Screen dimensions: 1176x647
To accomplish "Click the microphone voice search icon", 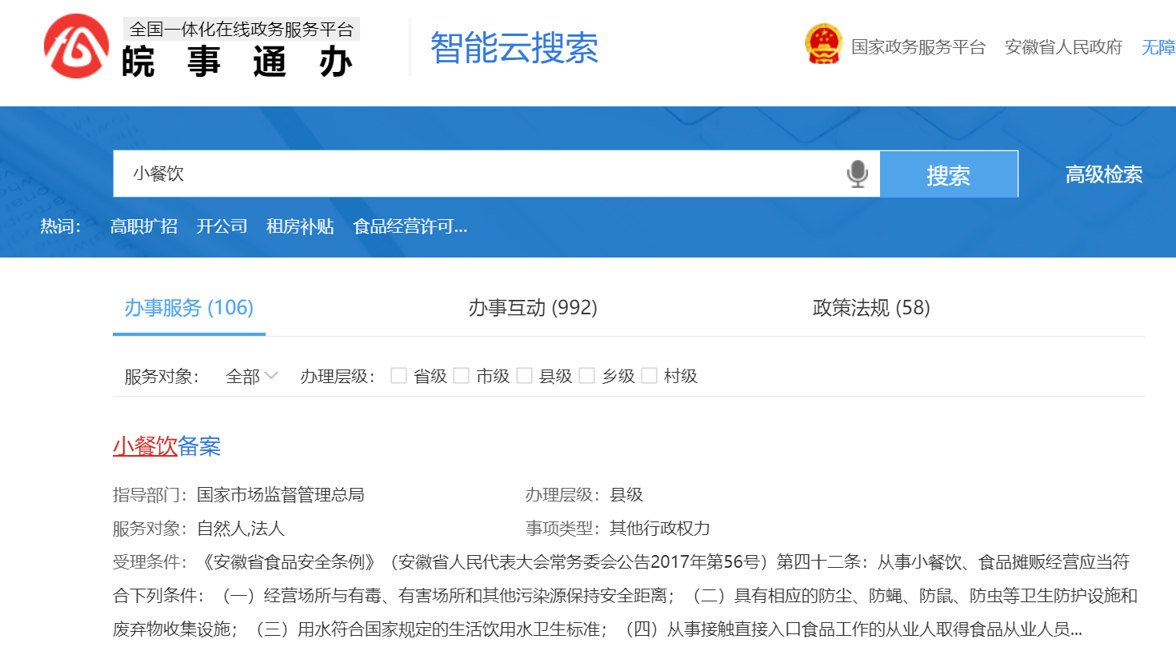I will pos(857,174).
